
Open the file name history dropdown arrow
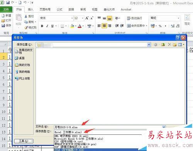point(164,127)
